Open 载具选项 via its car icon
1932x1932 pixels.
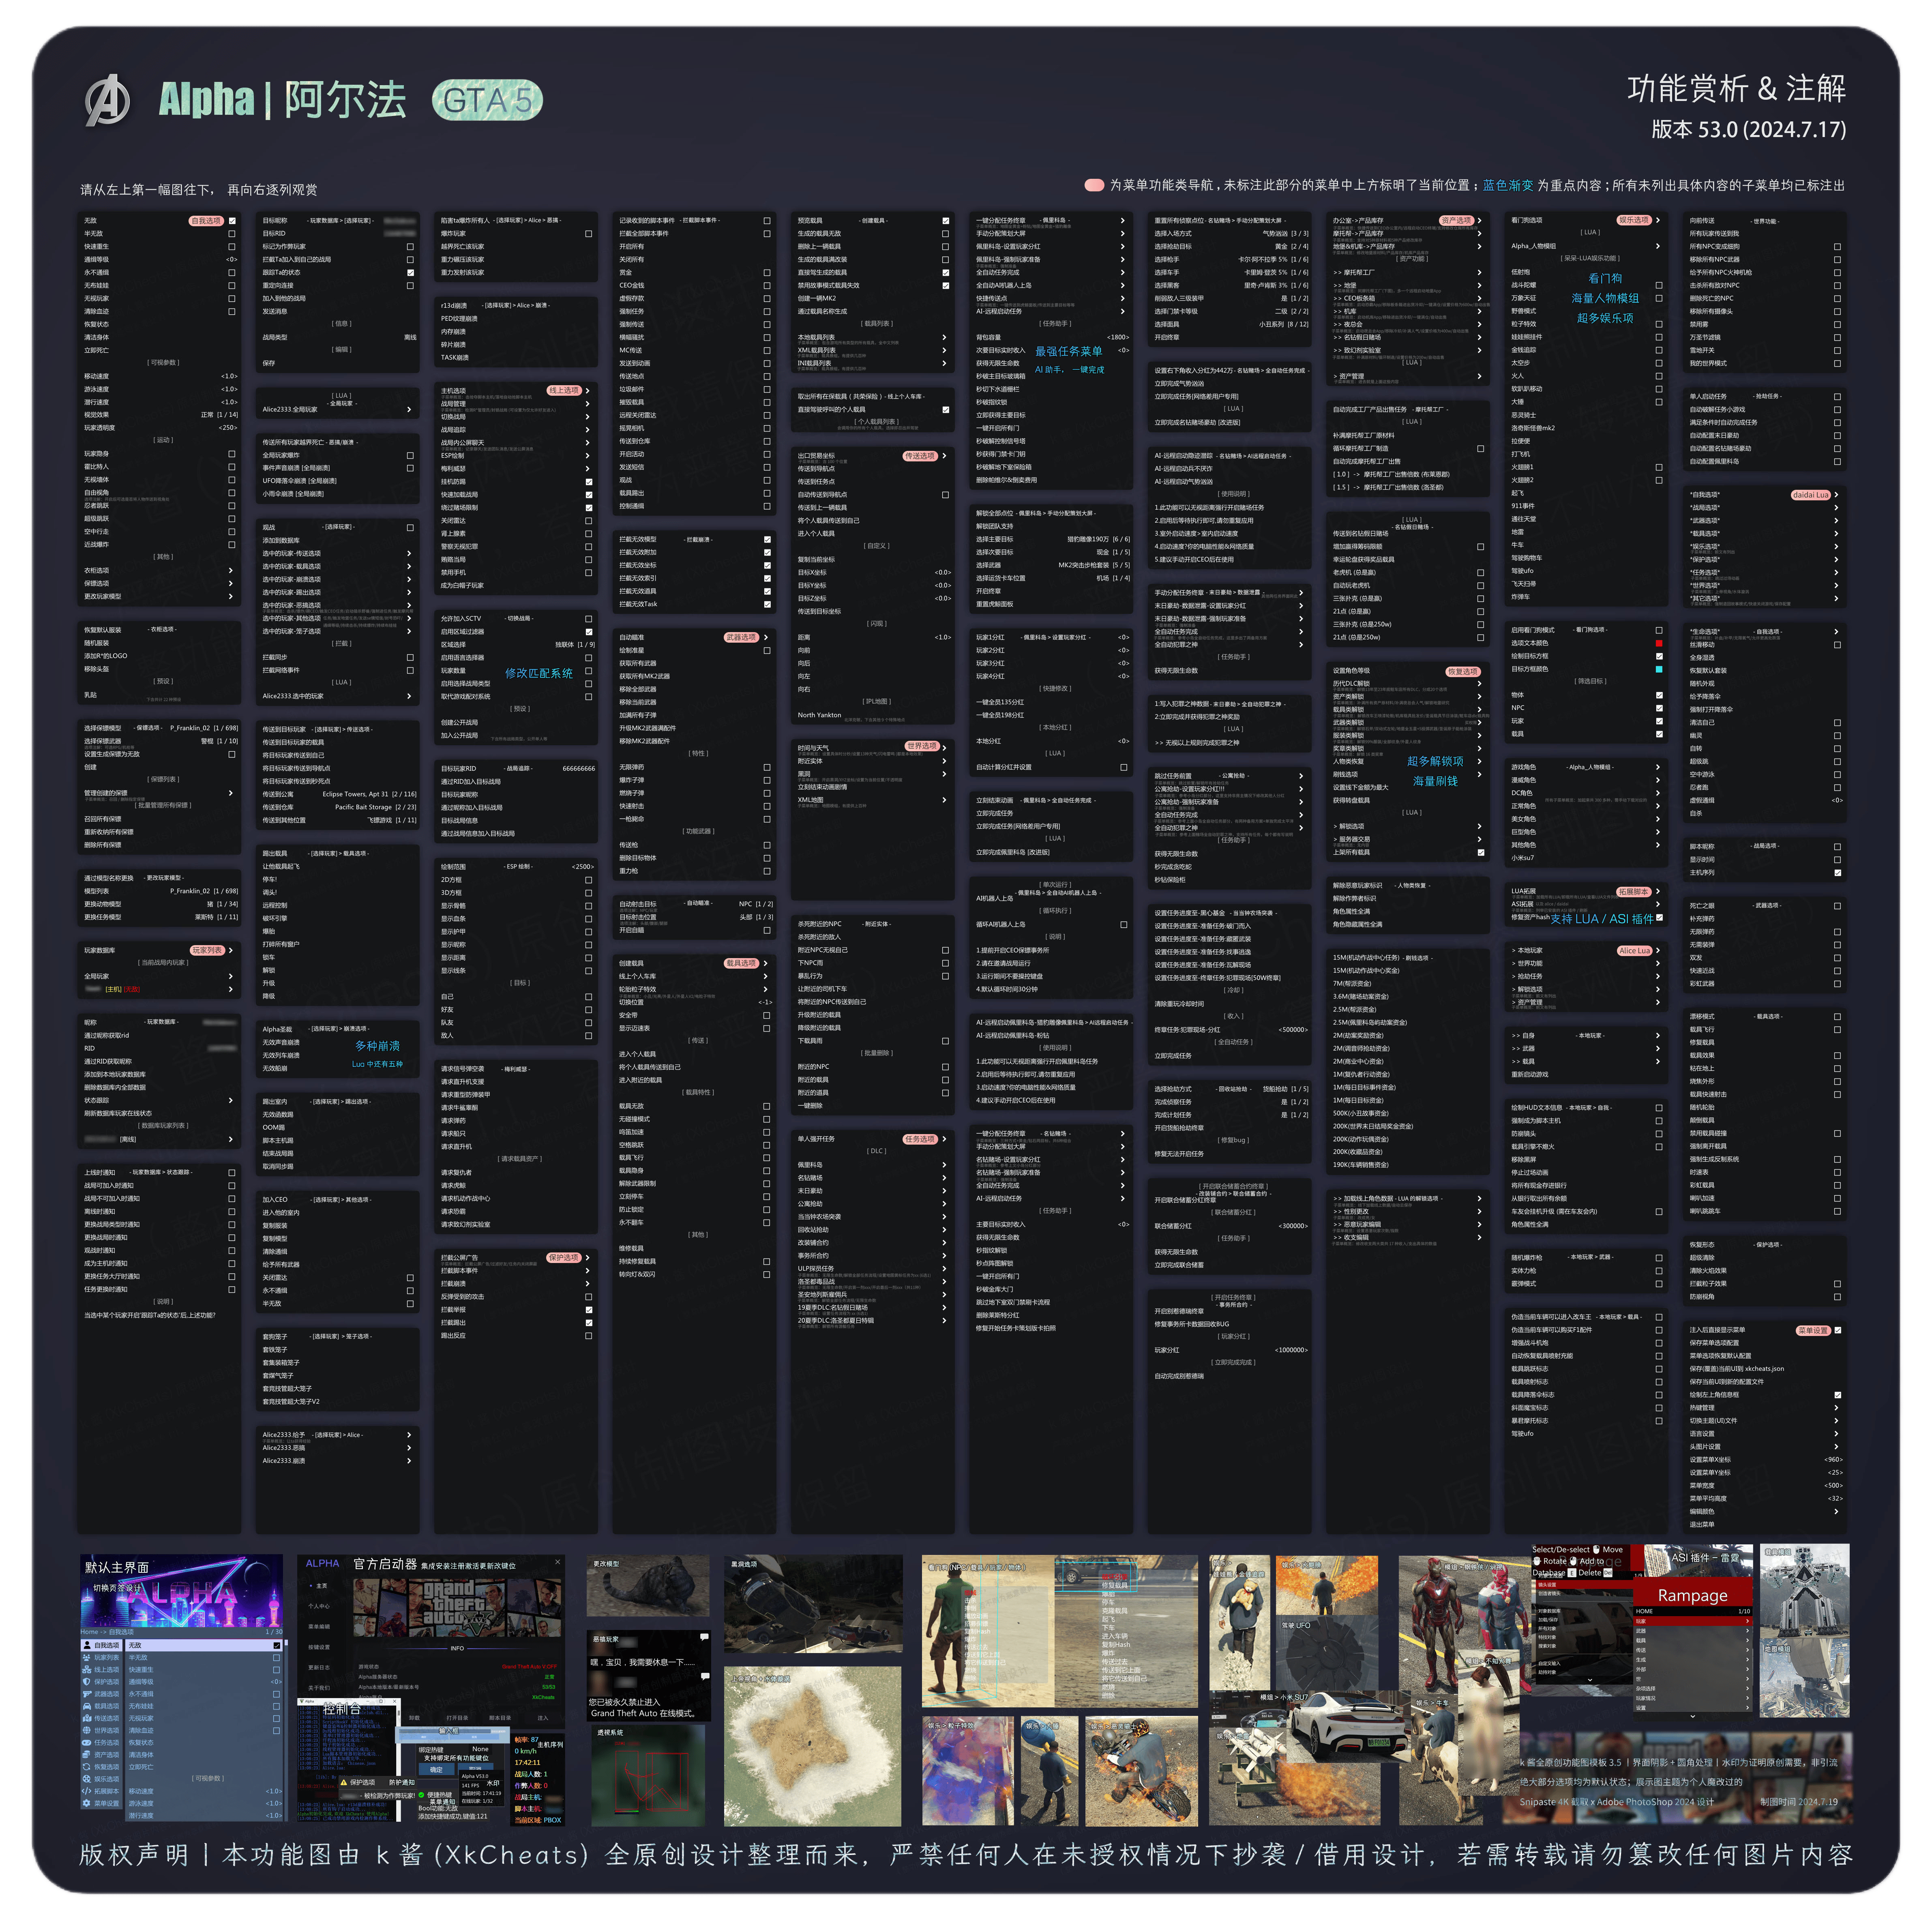[x=87, y=1706]
